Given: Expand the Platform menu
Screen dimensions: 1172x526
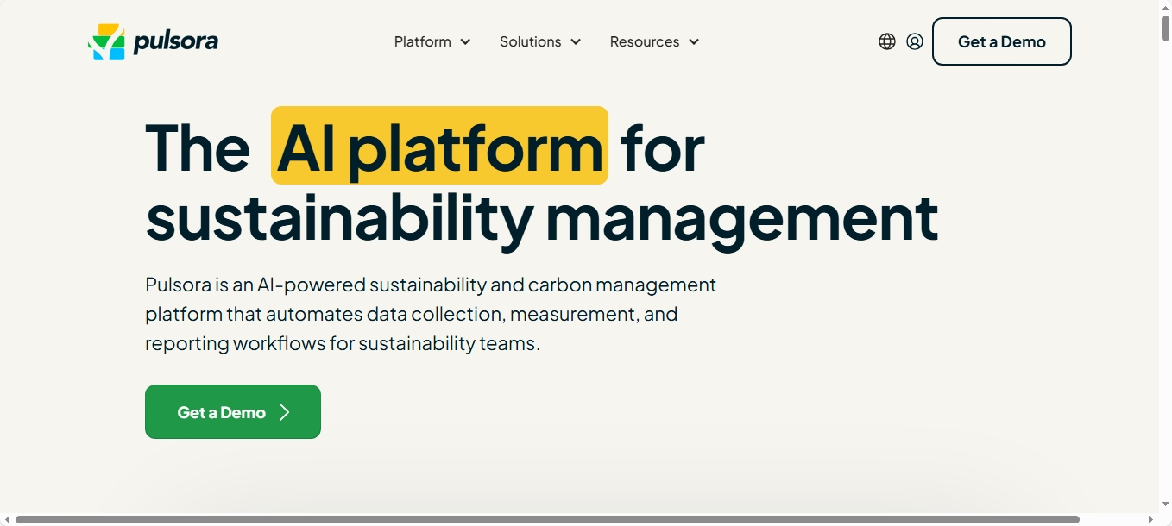Looking at the screenshot, I should pos(432,41).
